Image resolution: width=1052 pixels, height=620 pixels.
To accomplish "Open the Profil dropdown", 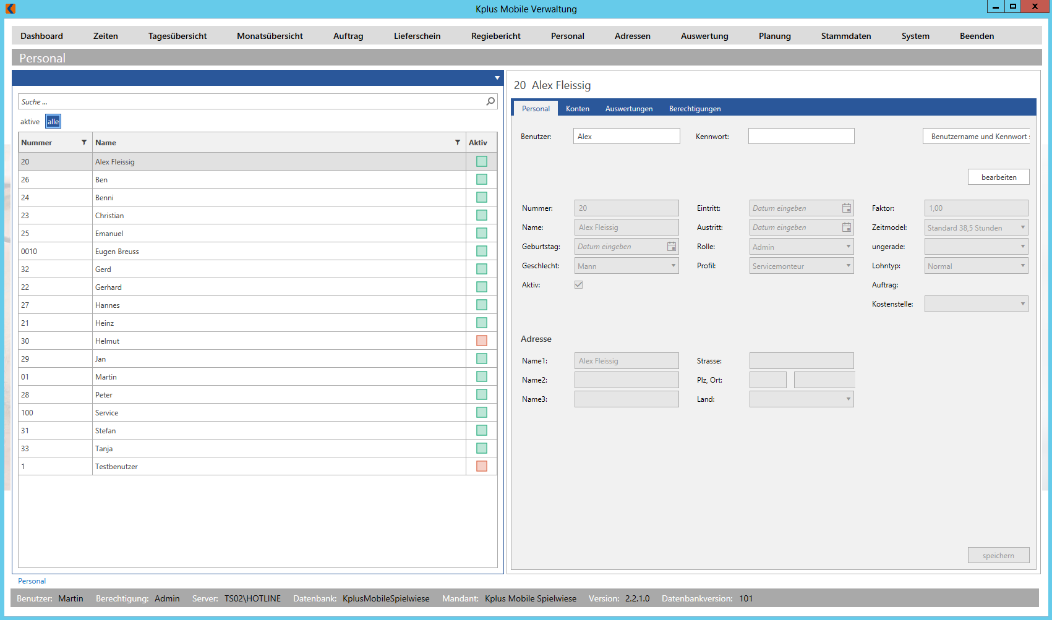I will pyautogui.click(x=802, y=266).
